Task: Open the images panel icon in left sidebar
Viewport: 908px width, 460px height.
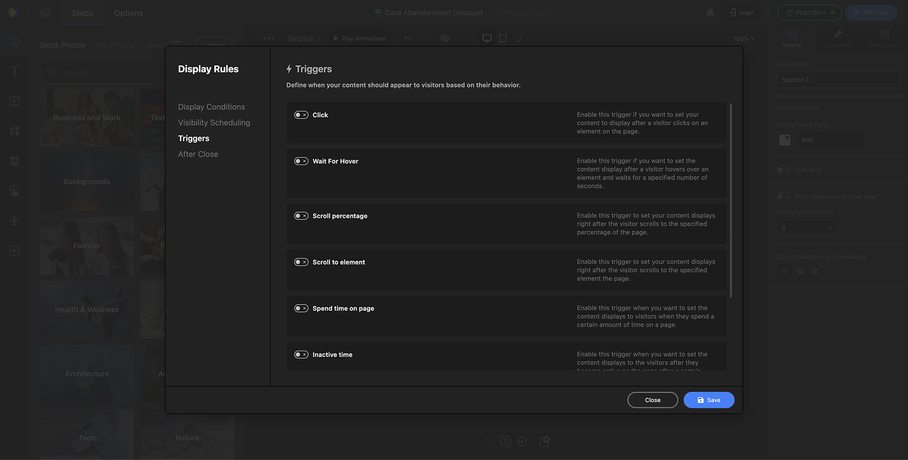Action: pyautogui.click(x=14, y=41)
